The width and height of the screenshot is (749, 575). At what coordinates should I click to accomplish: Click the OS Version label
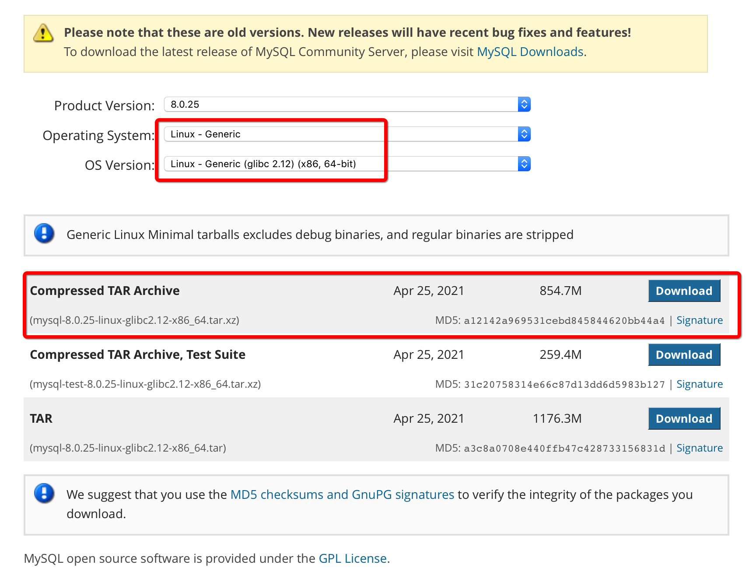tap(119, 165)
